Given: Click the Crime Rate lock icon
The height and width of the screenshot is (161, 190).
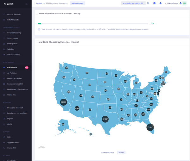Looking at the screenshot, I should click(x=4, y=95).
